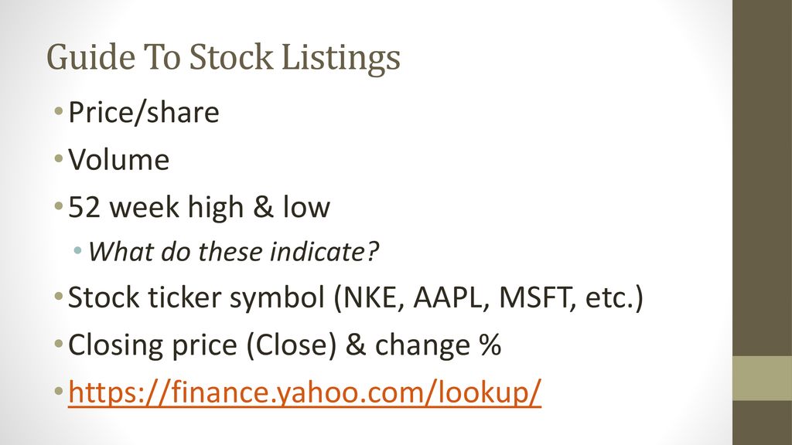Image resolution: width=792 pixels, height=445 pixels.
Task: Click the Volume bullet text
Action: tap(118, 160)
